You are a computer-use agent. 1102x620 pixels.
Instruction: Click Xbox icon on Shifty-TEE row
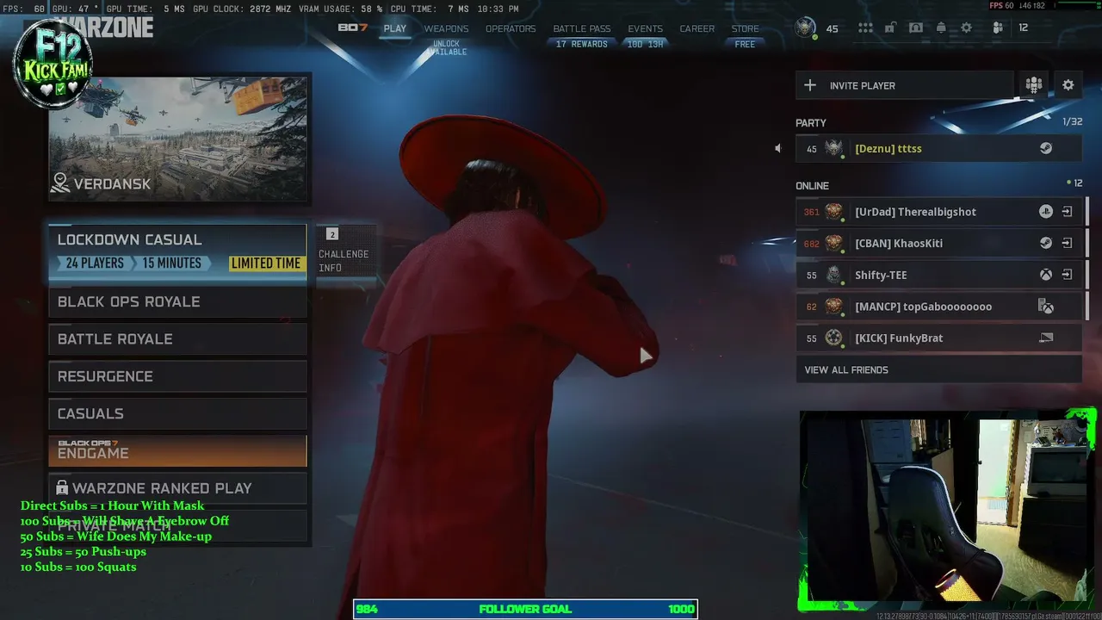(1046, 275)
